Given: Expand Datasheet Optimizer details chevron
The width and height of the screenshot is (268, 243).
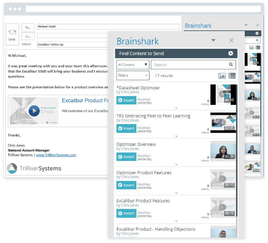Looking at the screenshot, I should [x=176, y=108].
